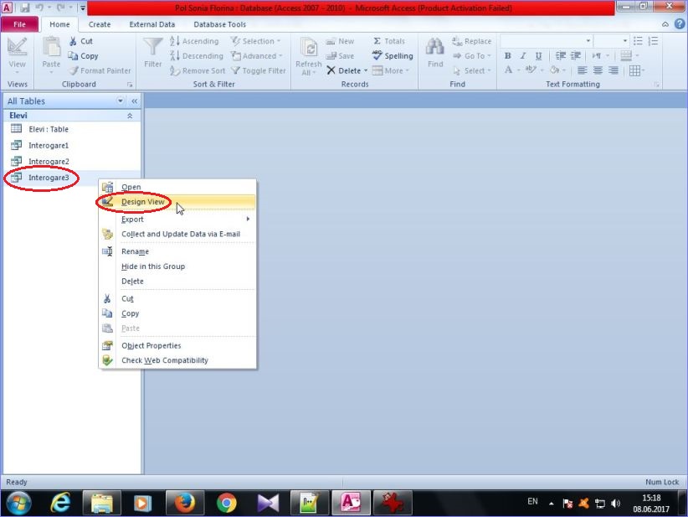The height and width of the screenshot is (517, 688).
Task: Click Object Properties in the context menu
Action: tap(151, 345)
